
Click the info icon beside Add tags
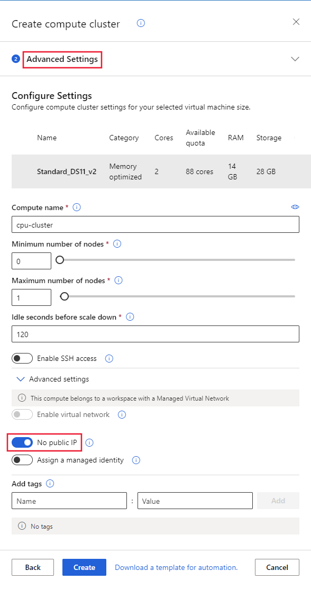[50, 484]
